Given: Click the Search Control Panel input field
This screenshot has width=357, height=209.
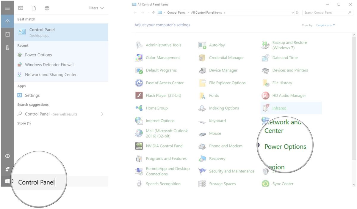Looking at the screenshot, I should 326,12.
